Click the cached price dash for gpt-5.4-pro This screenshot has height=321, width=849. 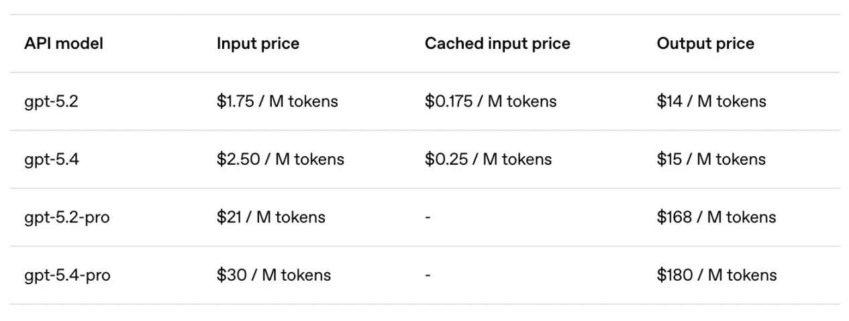point(428,275)
